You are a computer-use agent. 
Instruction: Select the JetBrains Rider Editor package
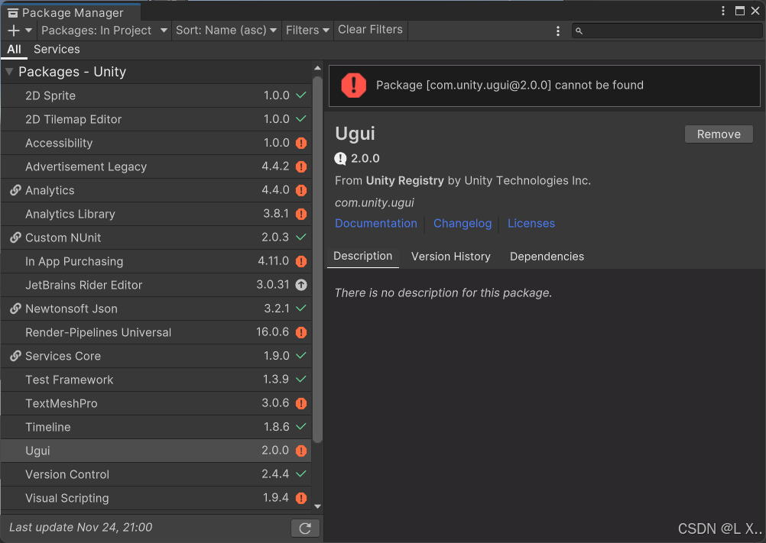[156, 285]
